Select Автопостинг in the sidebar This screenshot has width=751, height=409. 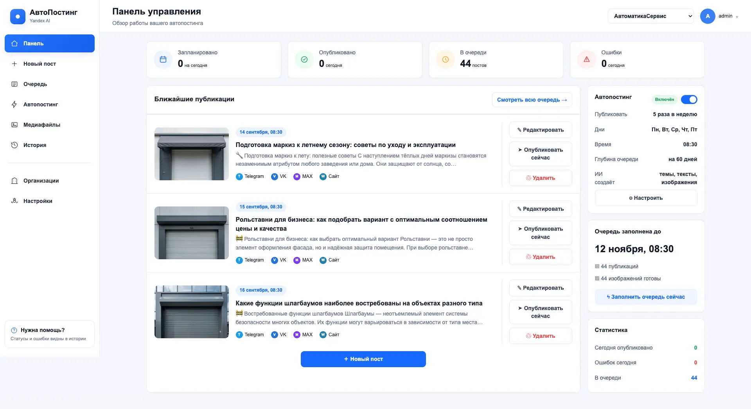(x=50, y=104)
